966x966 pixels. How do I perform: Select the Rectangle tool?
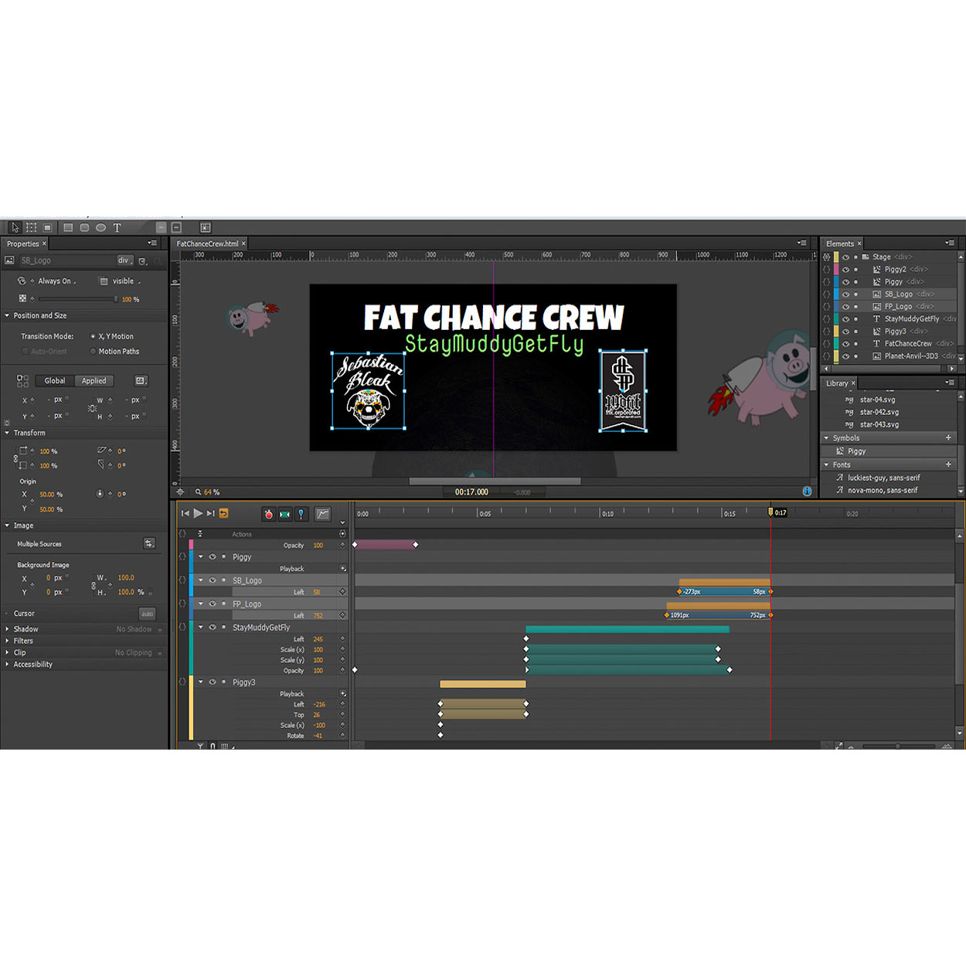coord(68,227)
